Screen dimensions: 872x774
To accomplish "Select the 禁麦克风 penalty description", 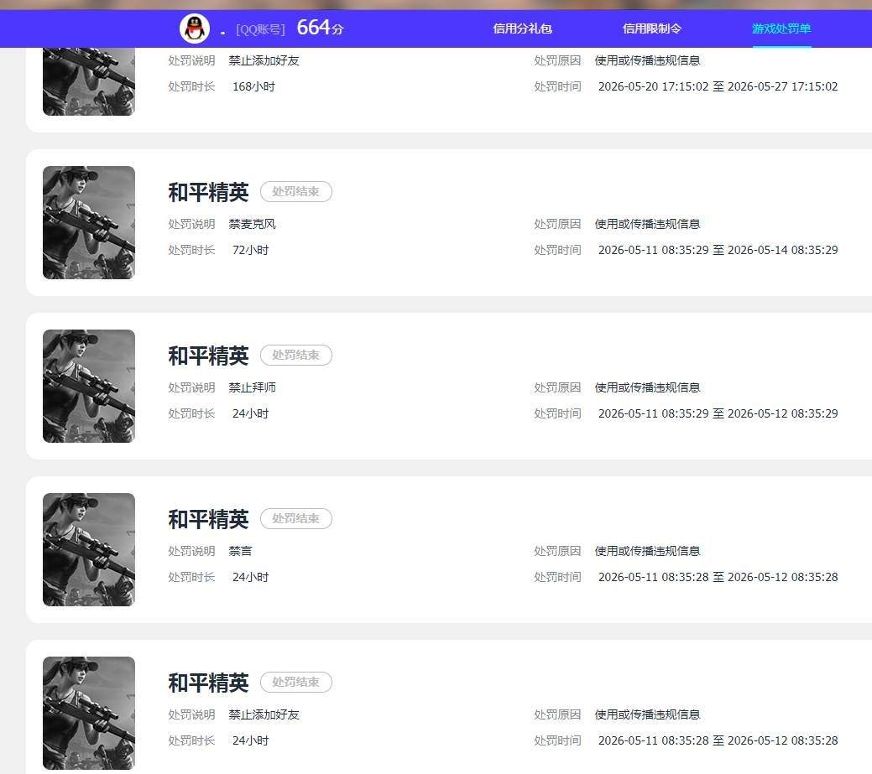I will point(252,224).
